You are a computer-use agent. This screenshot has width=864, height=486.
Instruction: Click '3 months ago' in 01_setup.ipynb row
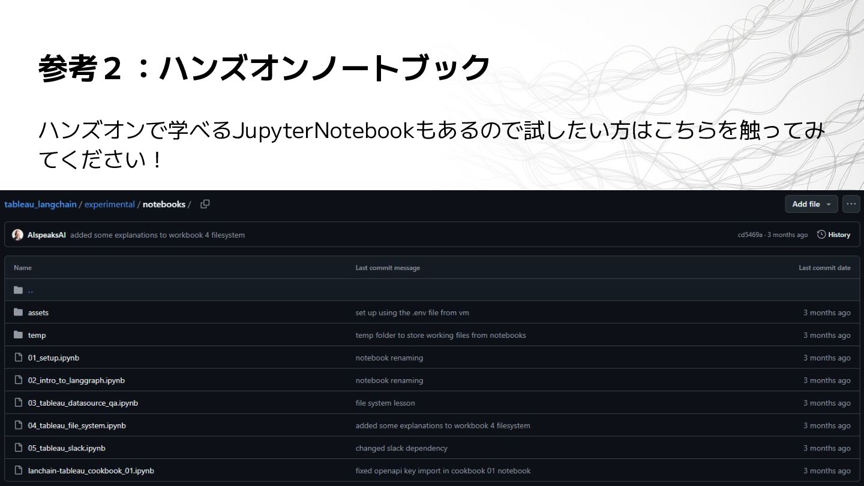click(827, 358)
